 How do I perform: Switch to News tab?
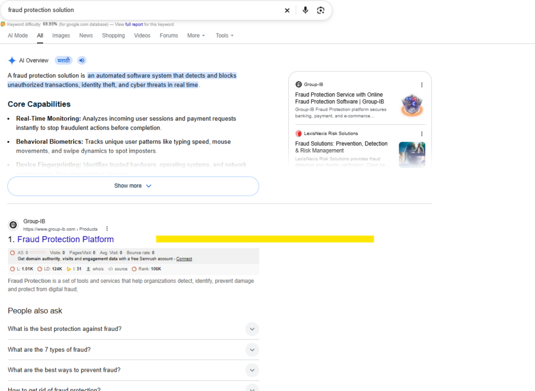coord(86,35)
